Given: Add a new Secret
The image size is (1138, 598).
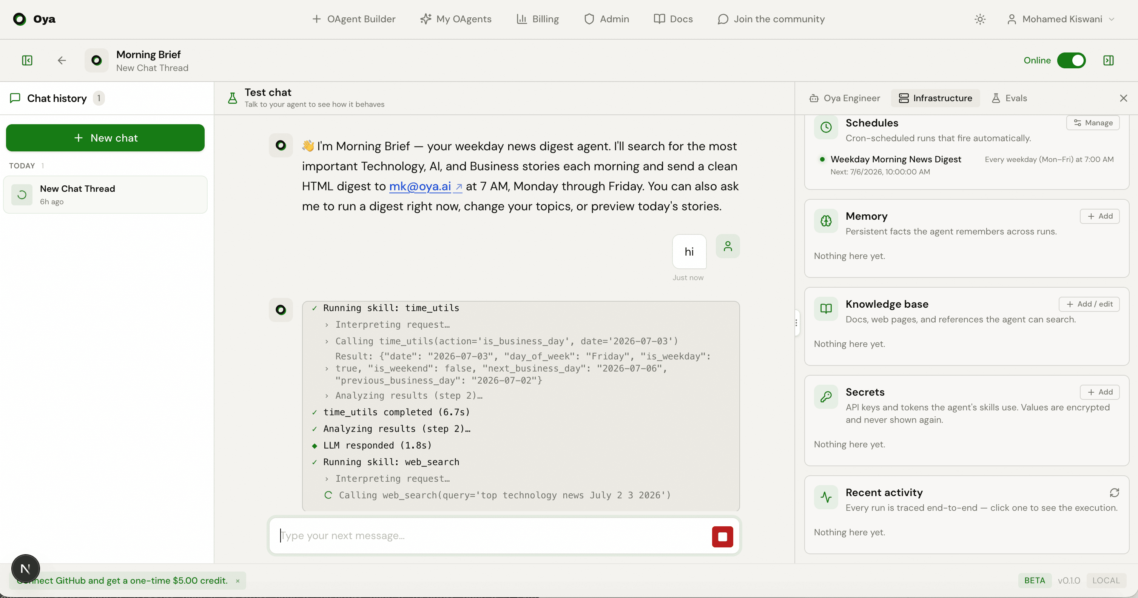Looking at the screenshot, I should tap(1099, 392).
